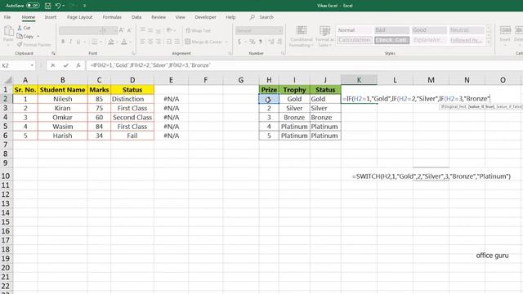Viewport: 523px width, 294px height.
Task: Apply the Normal cell style
Action: pos(354,30)
